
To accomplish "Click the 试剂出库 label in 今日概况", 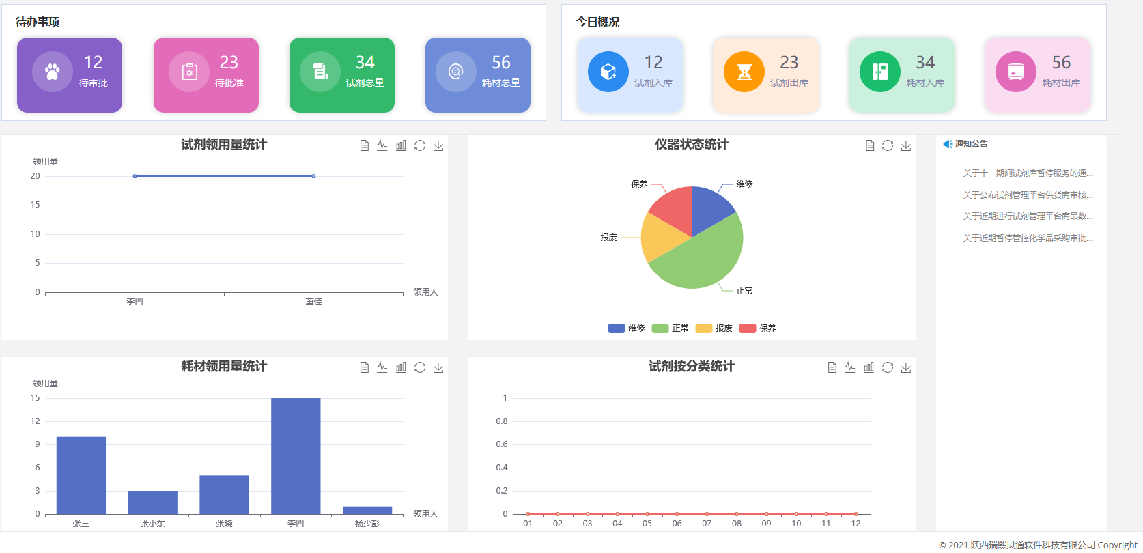I will click(x=789, y=83).
